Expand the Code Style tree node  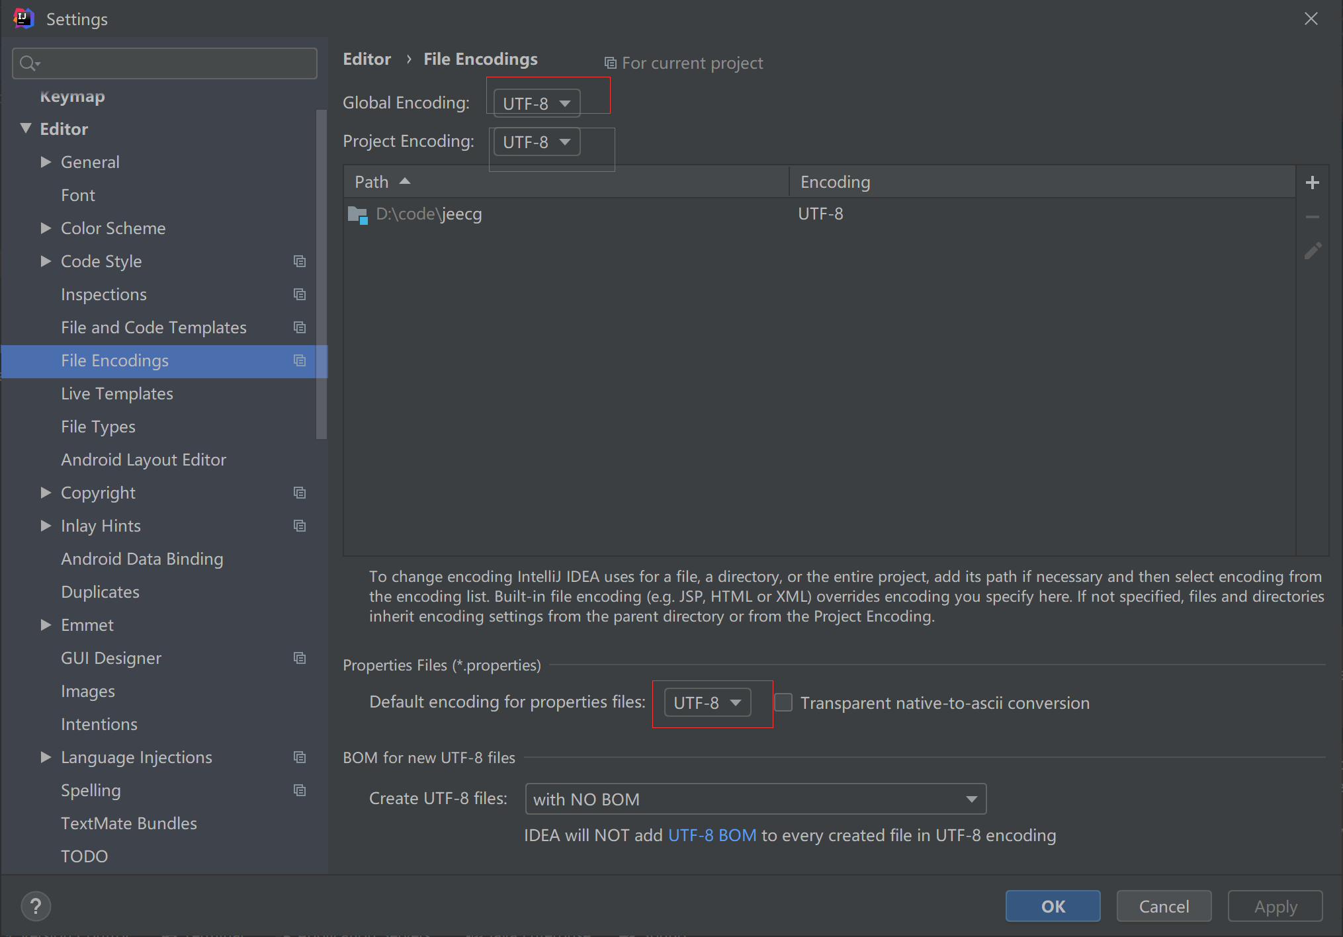pyautogui.click(x=46, y=261)
